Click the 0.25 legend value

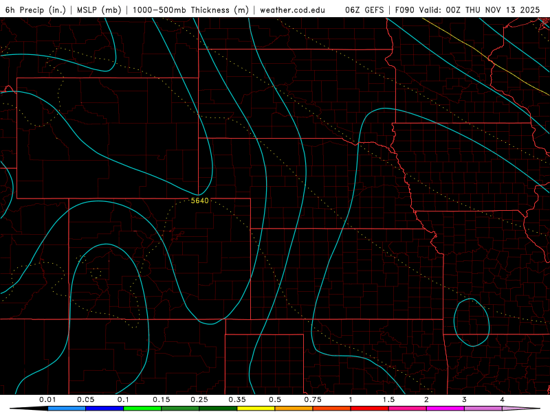coord(199,400)
